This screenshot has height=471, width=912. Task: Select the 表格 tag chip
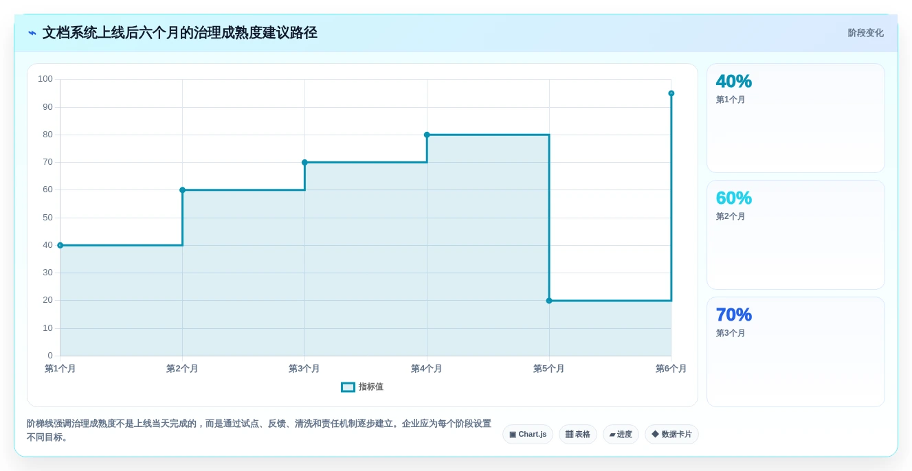(578, 434)
